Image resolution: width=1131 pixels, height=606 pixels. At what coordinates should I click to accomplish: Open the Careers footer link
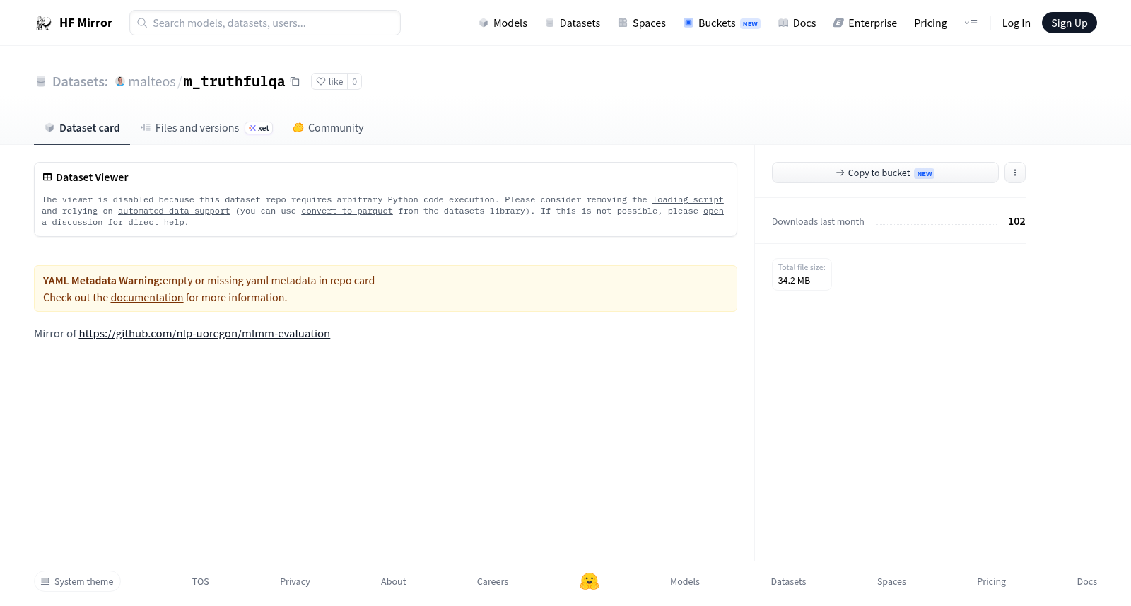click(493, 582)
